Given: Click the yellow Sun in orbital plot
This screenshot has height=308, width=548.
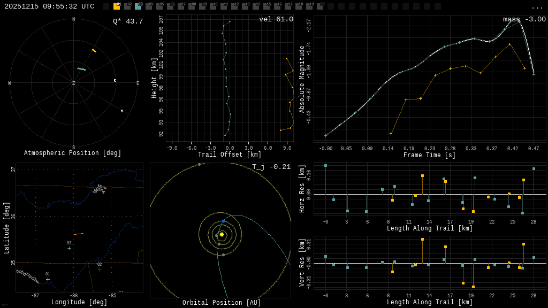Looking at the screenshot, I should pyautogui.click(x=222, y=234).
